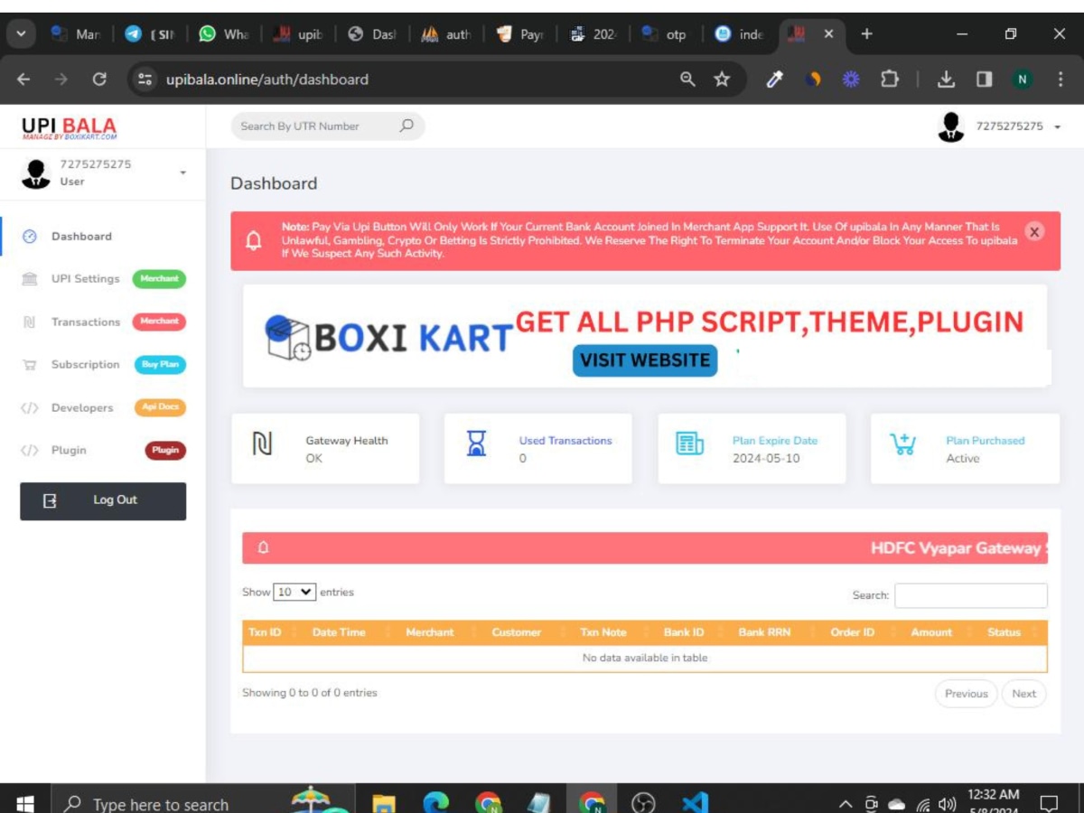
Task: Click the UPI Settings bank icon
Action: point(30,279)
